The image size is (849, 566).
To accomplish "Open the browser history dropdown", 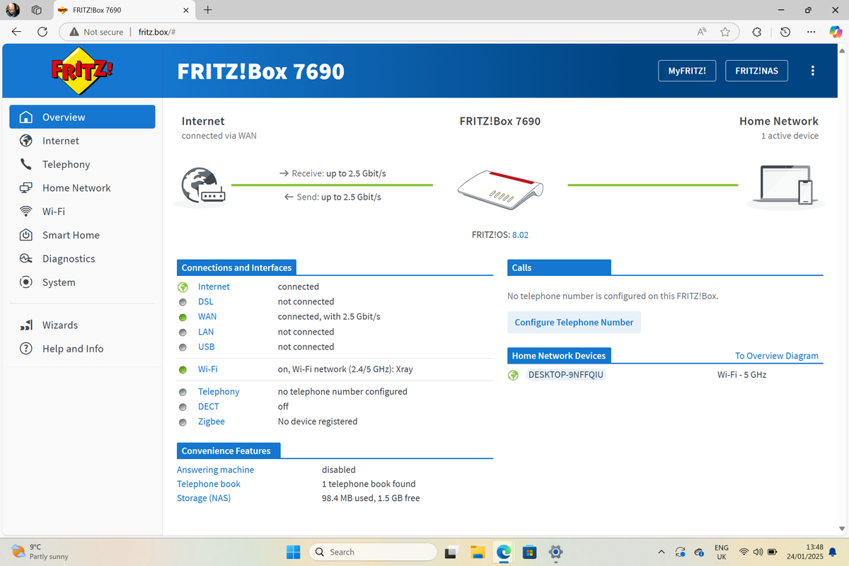I will 784,32.
